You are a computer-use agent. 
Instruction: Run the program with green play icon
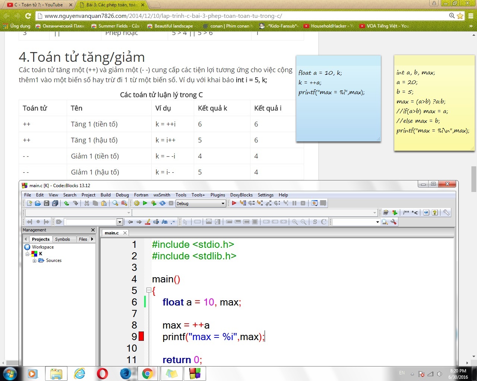pos(145,203)
